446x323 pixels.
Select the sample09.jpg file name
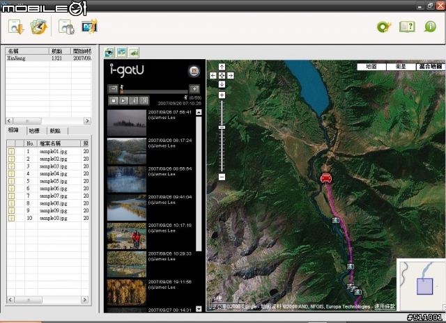tap(54, 211)
